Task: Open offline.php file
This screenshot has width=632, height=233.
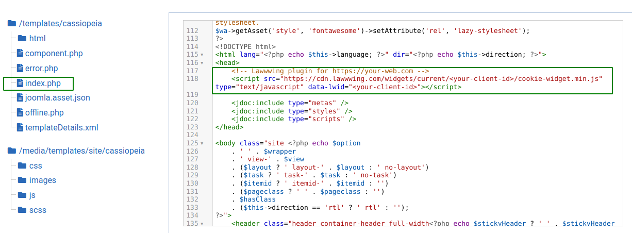Action: (x=44, y=112)
